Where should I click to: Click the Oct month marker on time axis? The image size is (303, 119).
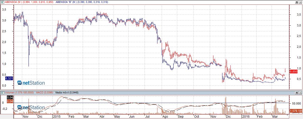[x=197, y=117]
